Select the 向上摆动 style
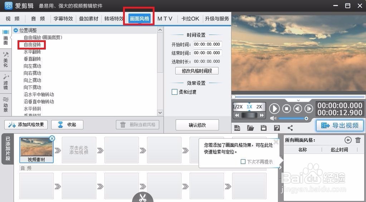The width and height of the screenshot is (366, 202). pos(32,80)
